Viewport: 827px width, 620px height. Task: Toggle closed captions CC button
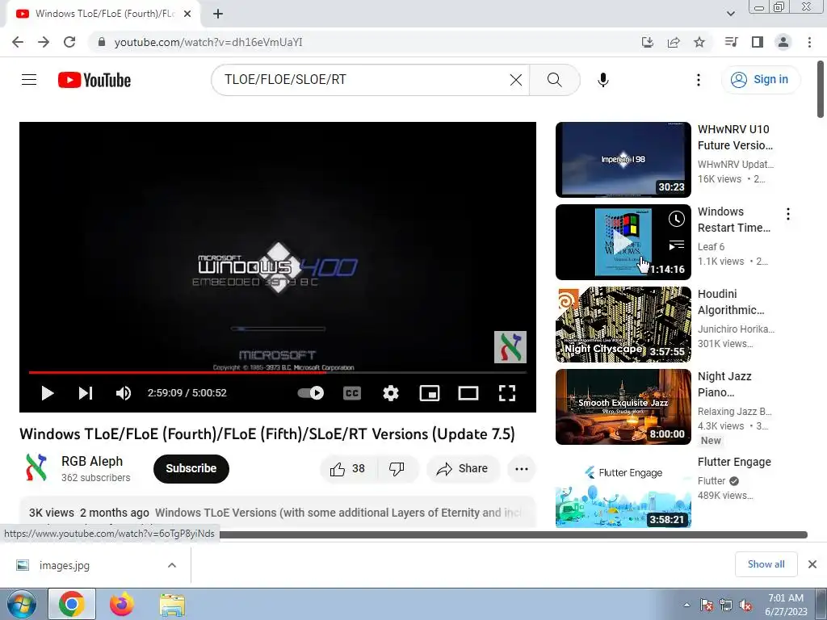point(352,393)
